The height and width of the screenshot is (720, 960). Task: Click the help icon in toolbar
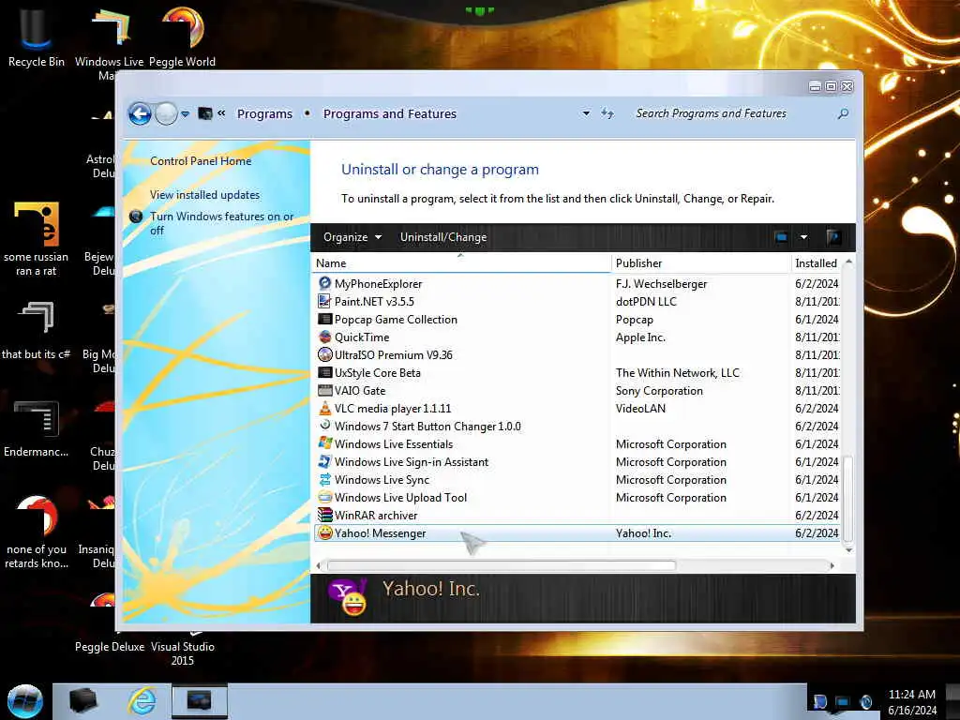[x=833, y=237]
